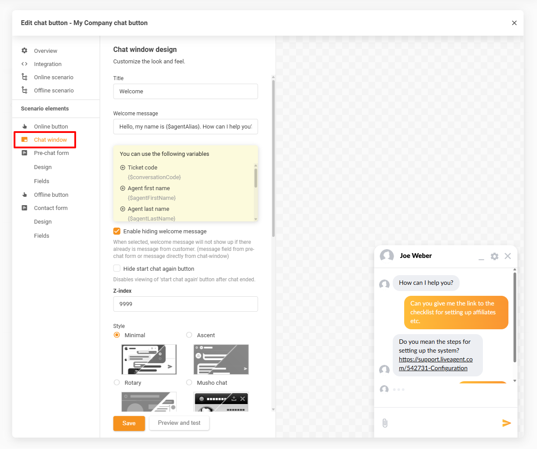Click the orange send message arrow
The image size is (537, 449).
(x=507, y=423)
